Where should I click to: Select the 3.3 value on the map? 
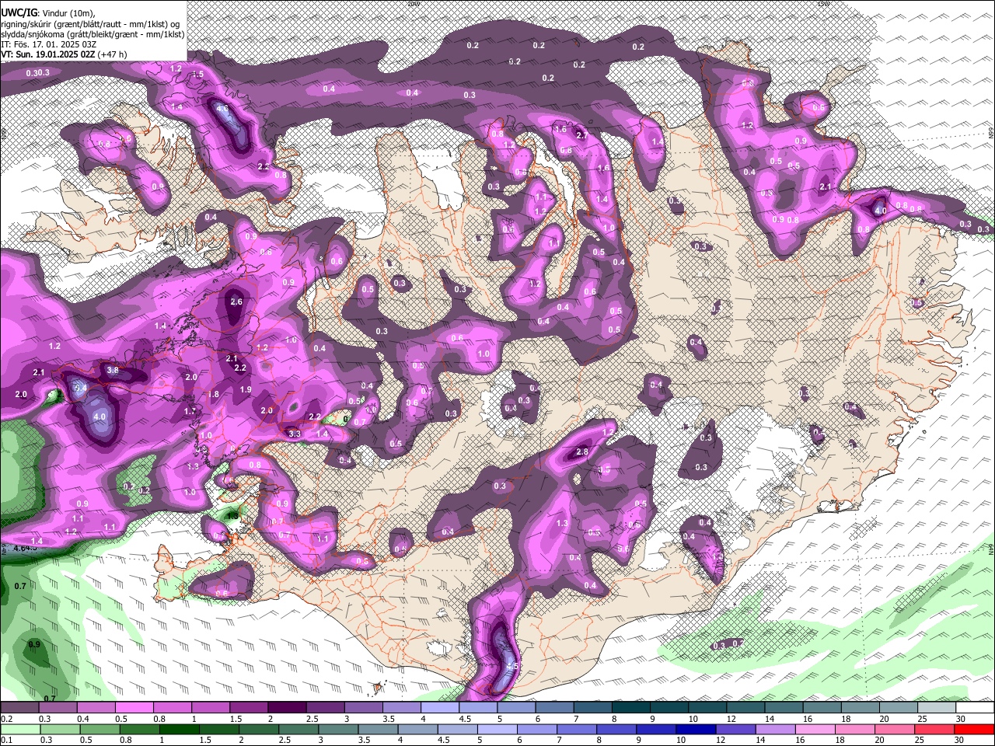(295, 434)
